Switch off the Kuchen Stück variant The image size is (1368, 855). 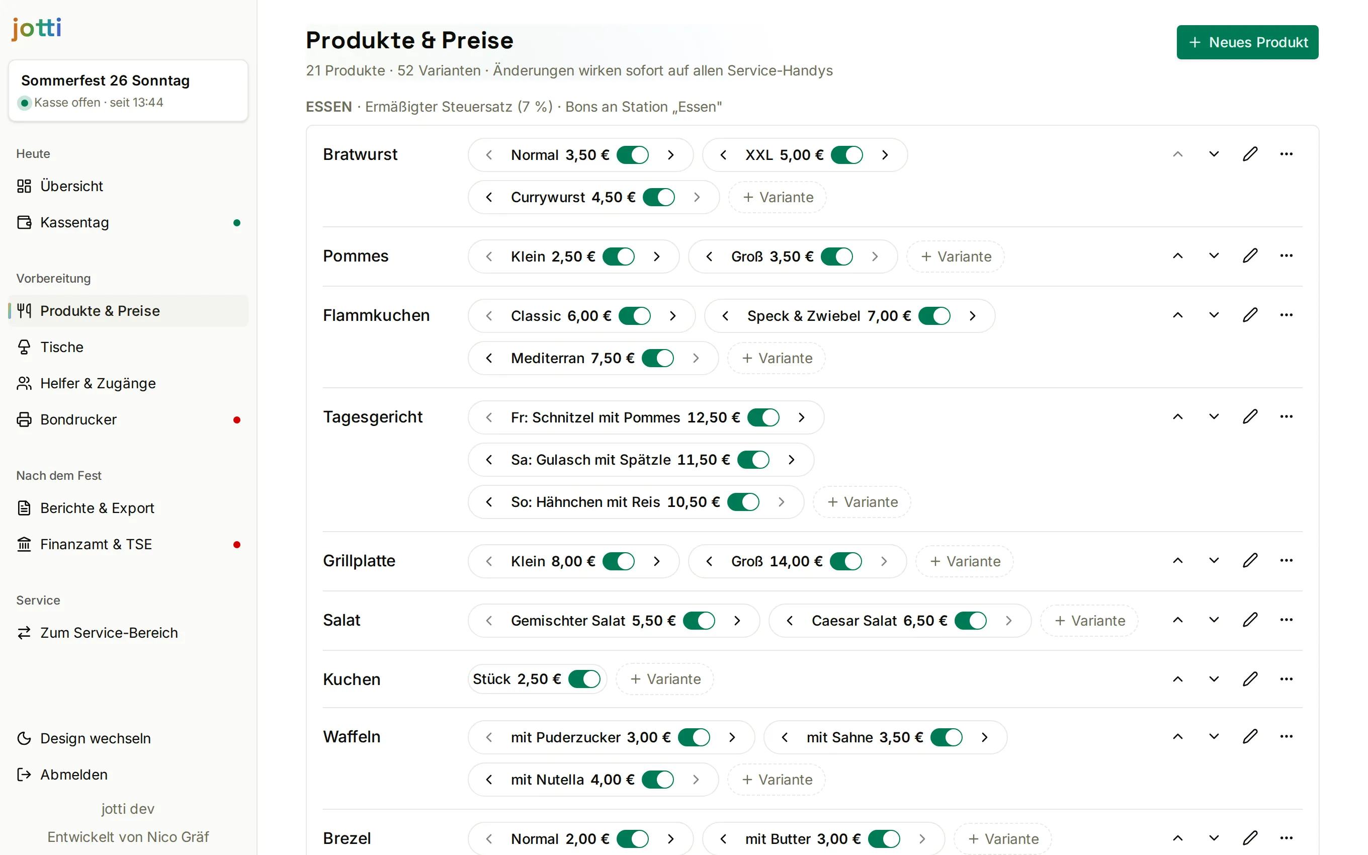pyautogui.click(x=584, y=679)
